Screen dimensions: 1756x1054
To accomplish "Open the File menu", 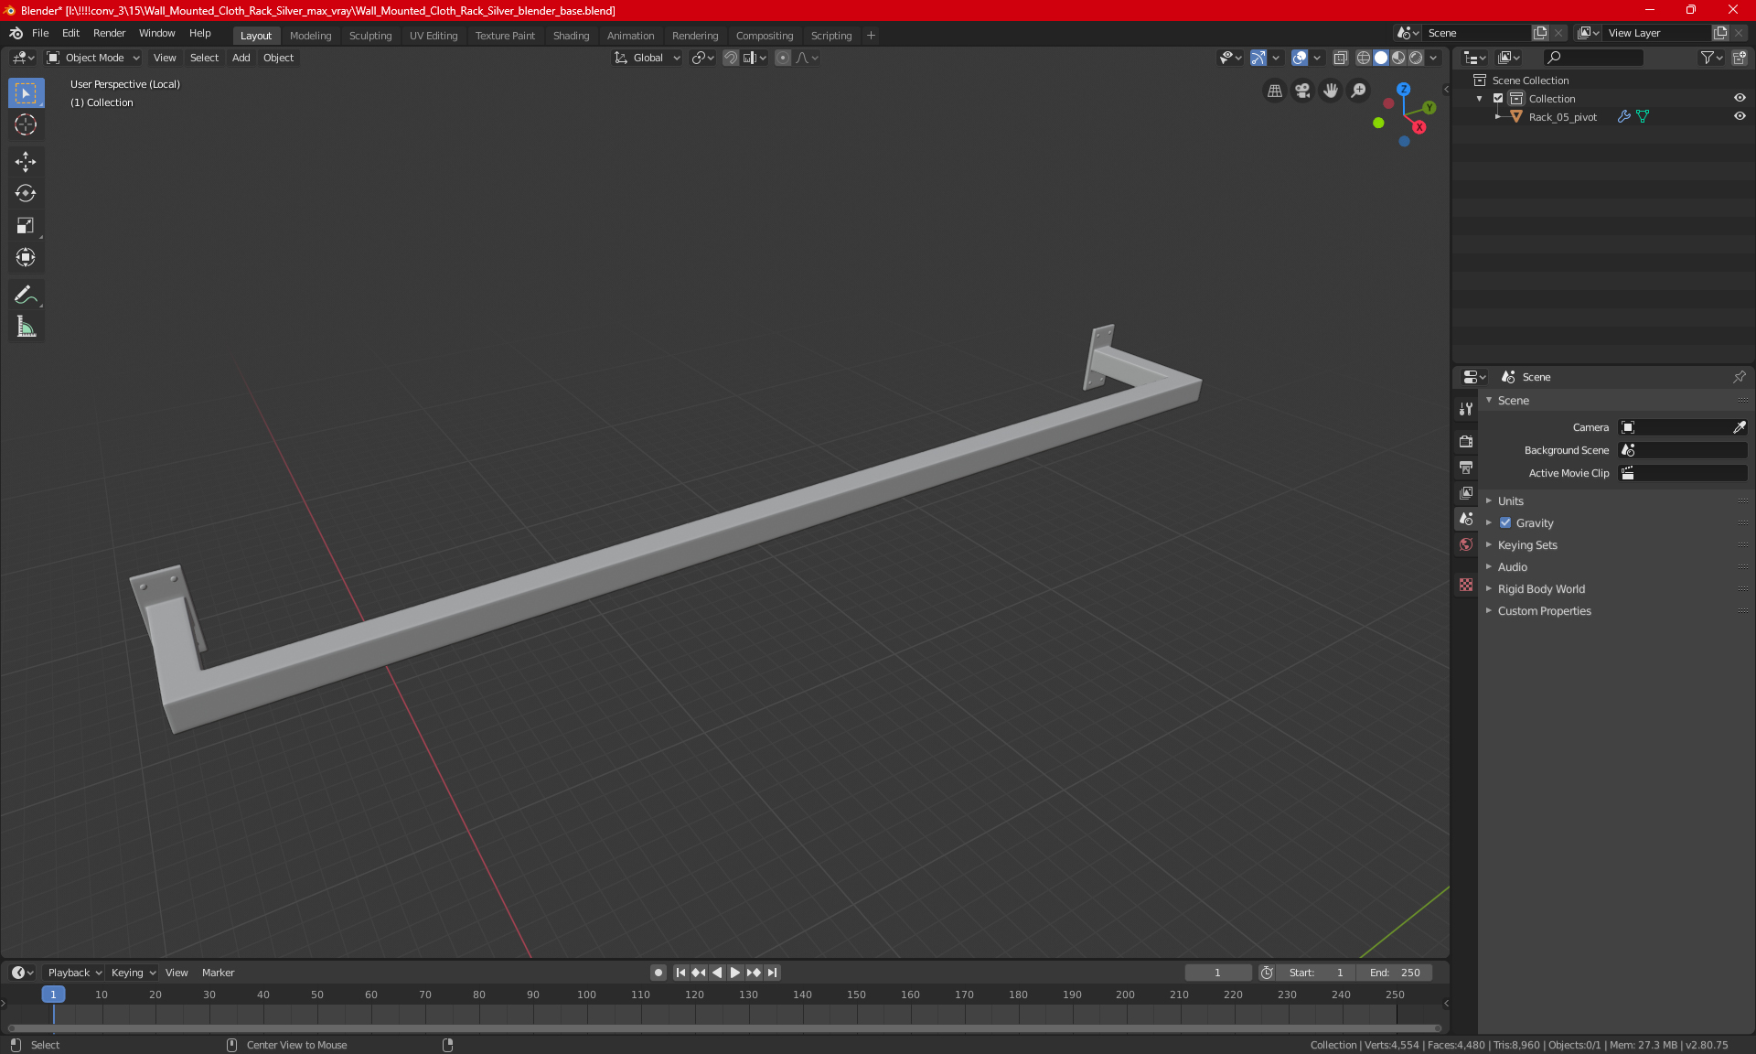I will click(40, 33).
